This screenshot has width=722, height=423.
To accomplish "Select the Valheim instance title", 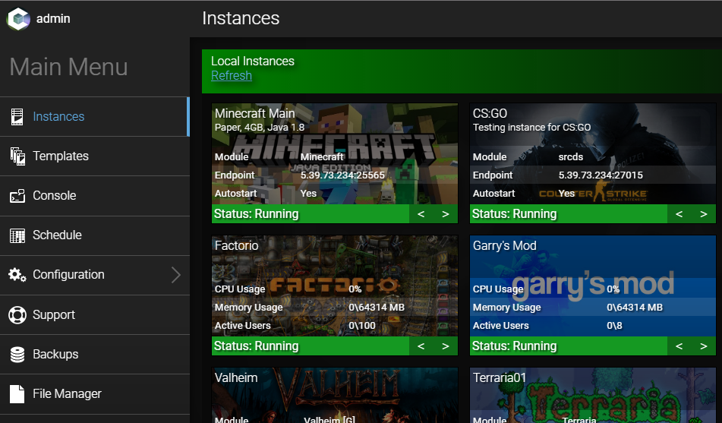I will [x=236, y=378].
